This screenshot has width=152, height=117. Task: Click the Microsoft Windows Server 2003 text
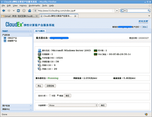click(71, 51)
